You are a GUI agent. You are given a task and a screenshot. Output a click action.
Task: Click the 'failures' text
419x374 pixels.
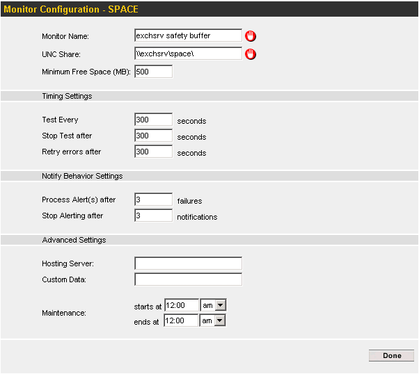pos(189,201)
